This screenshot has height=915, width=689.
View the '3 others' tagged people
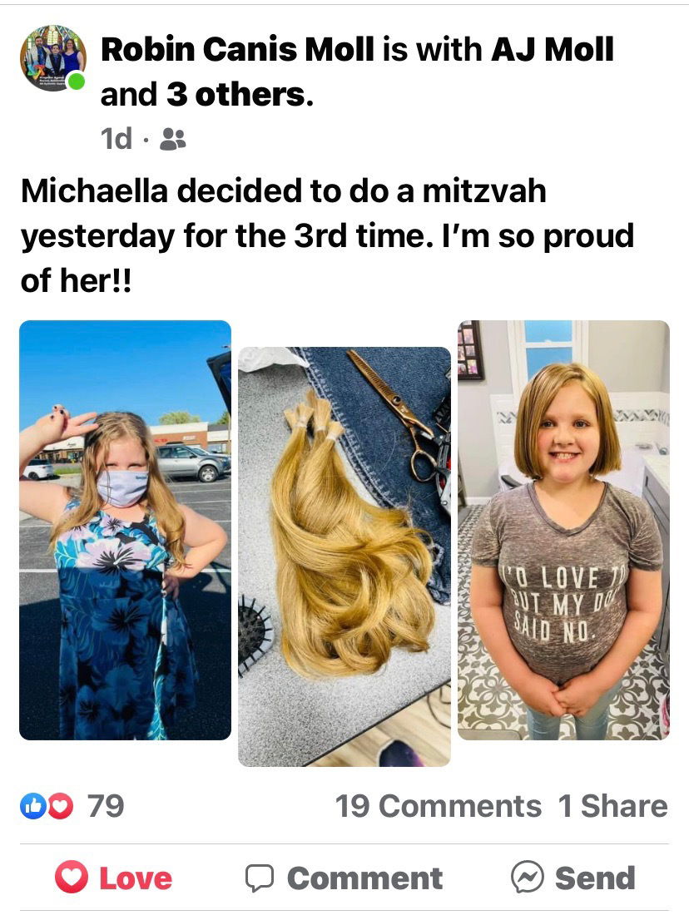coord(240,95)
